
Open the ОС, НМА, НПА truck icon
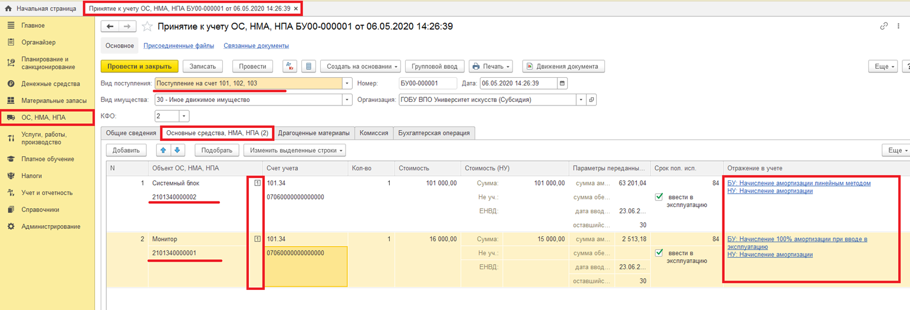click(10, 118)
